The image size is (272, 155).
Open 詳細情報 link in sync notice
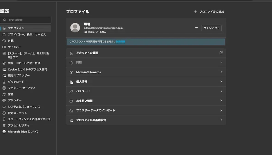tap(121, 42)
